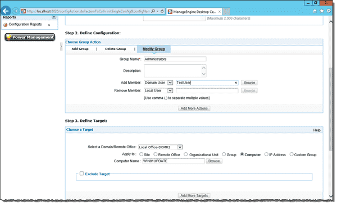This screenshot has height=205, width=337.
Task: Switch to the Add Group tab
Action: (80, 49)
